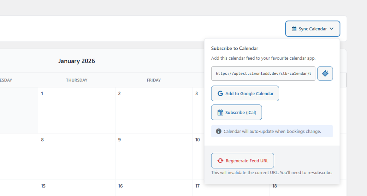Collapse the Sync Calendar dropdown chevron
This screenshot has height=196, width=367.
coord(332,29)
